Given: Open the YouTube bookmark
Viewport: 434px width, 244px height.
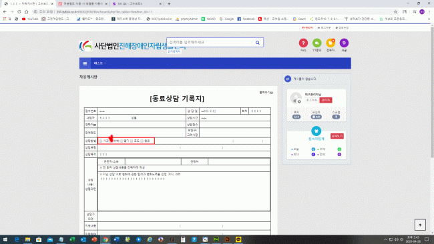Looking at the screenshot, I should 30,19.
